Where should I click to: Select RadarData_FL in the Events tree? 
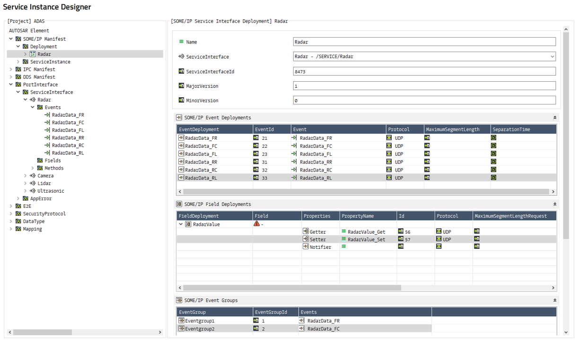click(68, 130)
